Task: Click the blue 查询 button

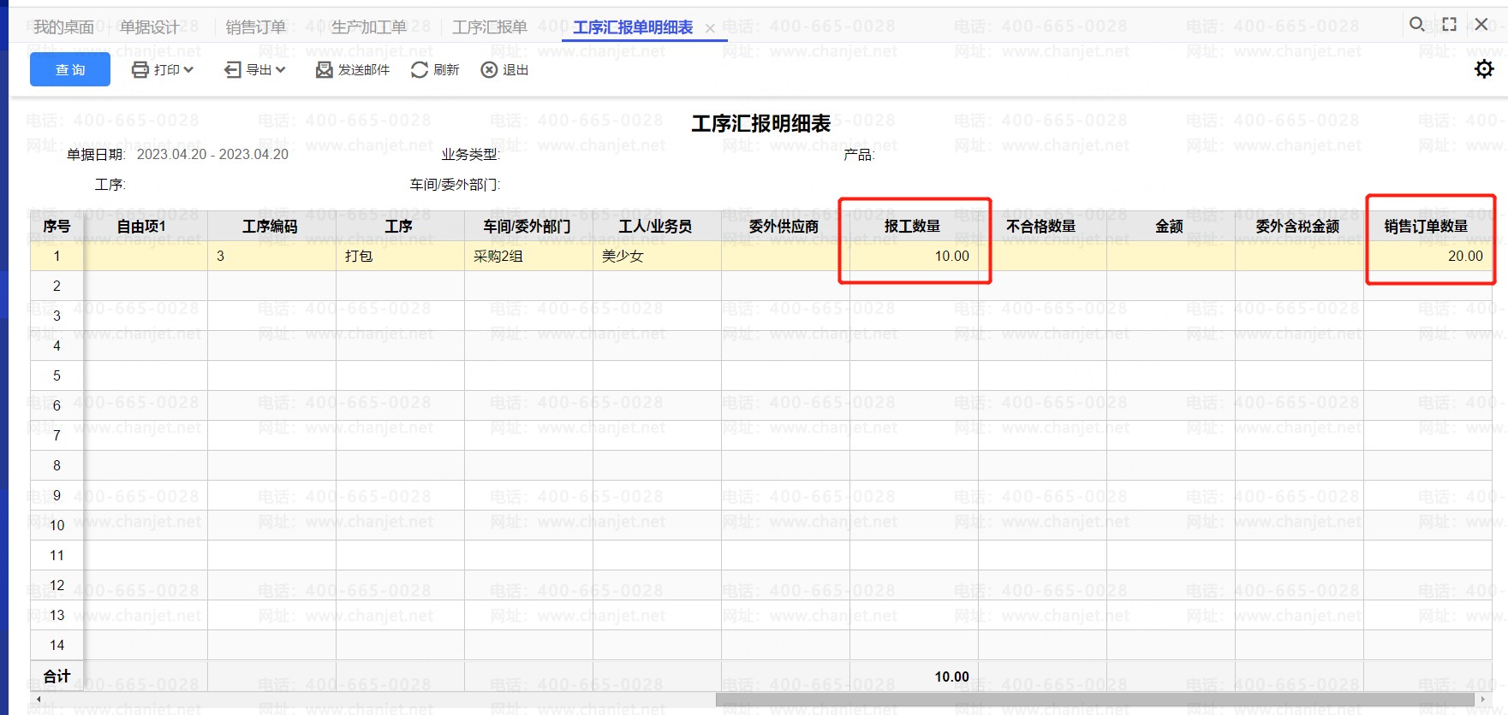Action: (x=70, y=69)
